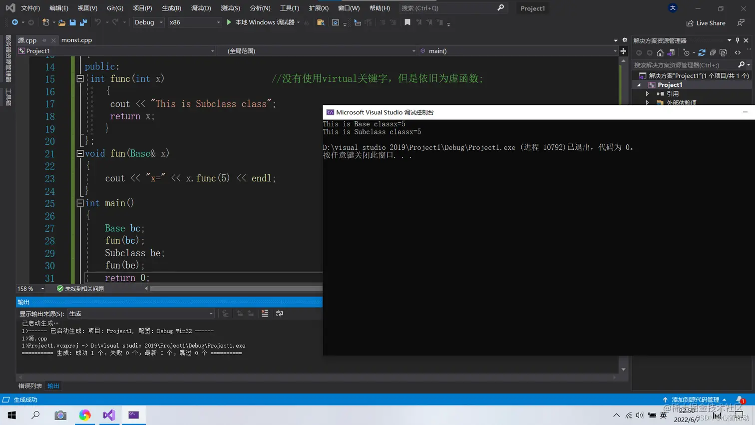Click the undo arrow icon
The image size is (755, 425).
98,22
